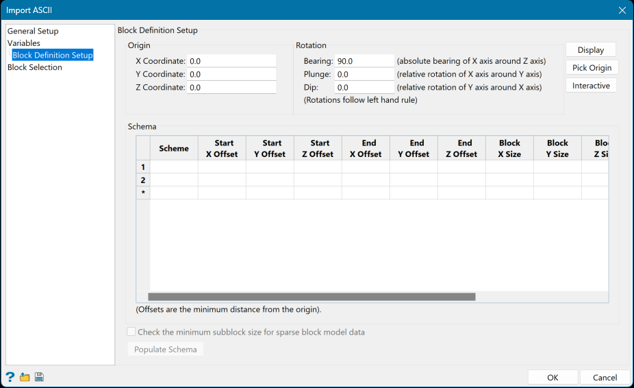Click the Pick Origin button
The width and height of the screenshot is (634, 388).
click(592, 68)
